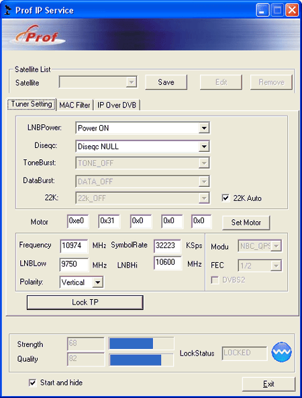Open the LNBPower dropdown
302x398 pixels.
coord(142,128)
